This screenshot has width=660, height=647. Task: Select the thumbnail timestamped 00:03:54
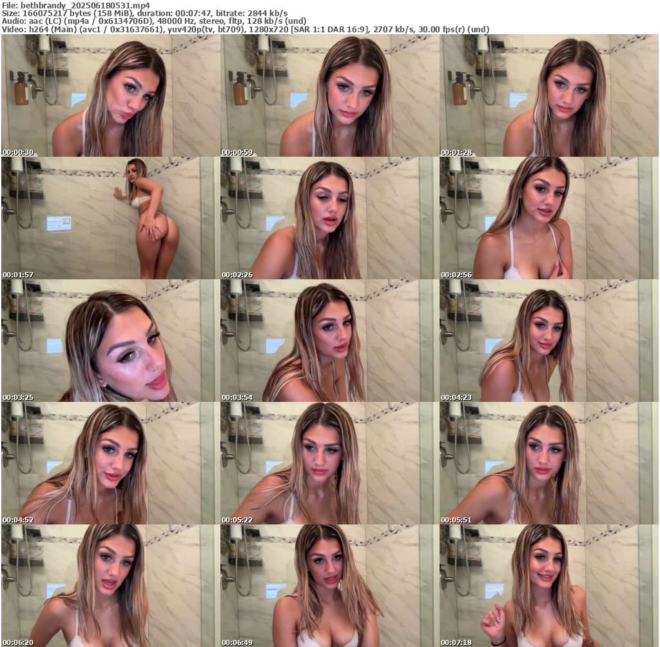330,341
